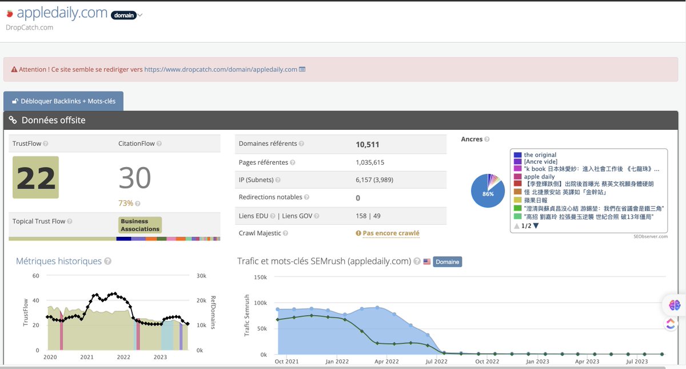Open the domain dropdown chevron next to the badge
The width and height of the screenshot is (686, 369).
pos(141,15)
